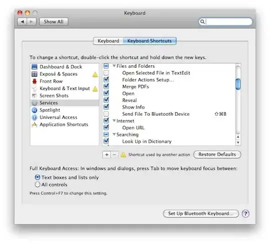Click warning triangle beside Exposé & Spaces
Image resolution: width=270 pixels, height=244 pixels.
(x=95, y=74)
